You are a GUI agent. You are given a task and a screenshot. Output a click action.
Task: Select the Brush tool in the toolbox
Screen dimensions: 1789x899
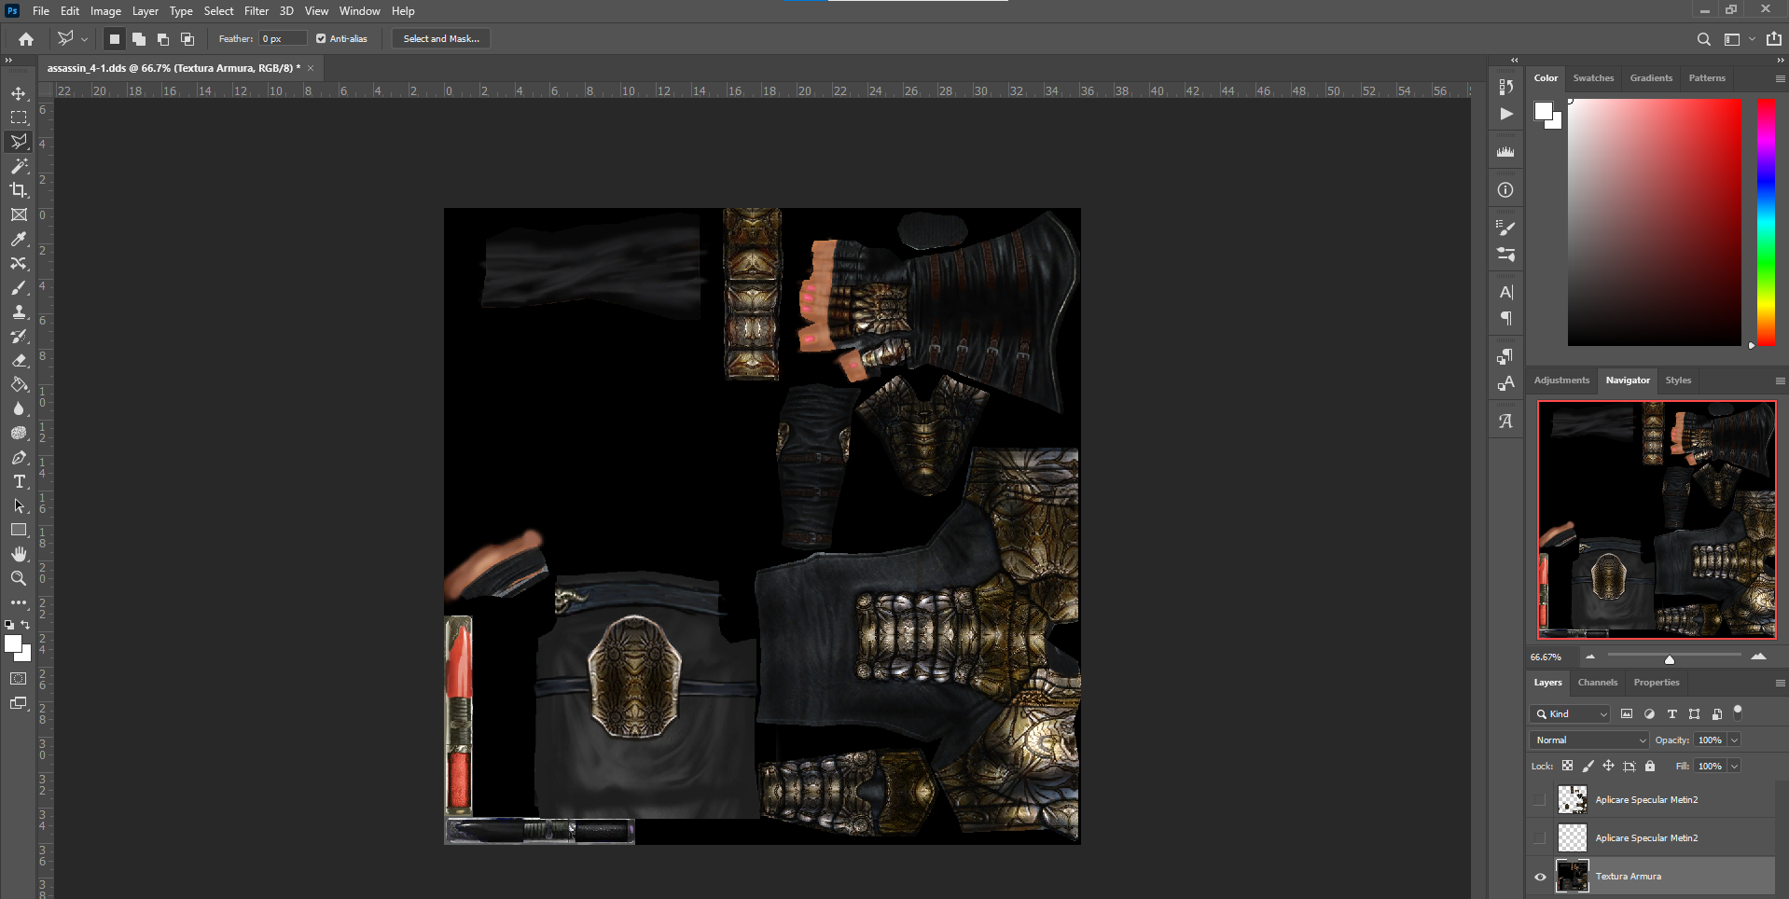coord(19,287)
